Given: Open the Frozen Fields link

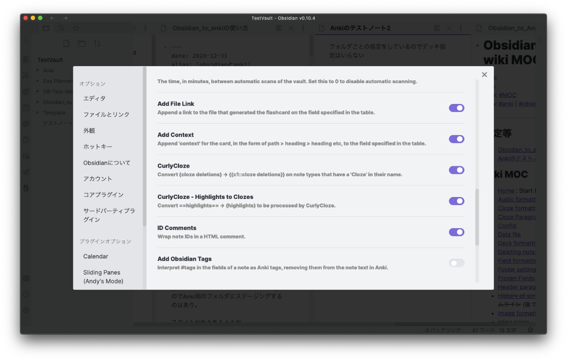Looking at the screenshot, I should click(516, 278).
